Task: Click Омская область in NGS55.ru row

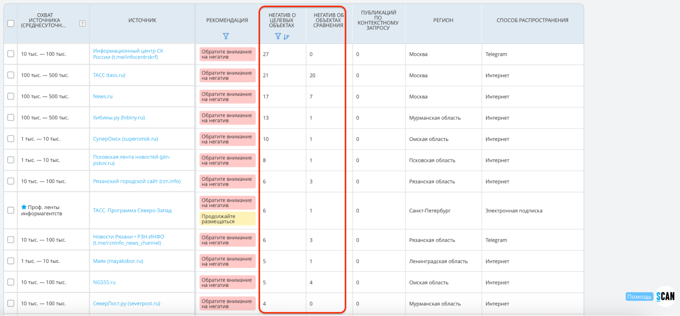Action: (x=429, y=282)
